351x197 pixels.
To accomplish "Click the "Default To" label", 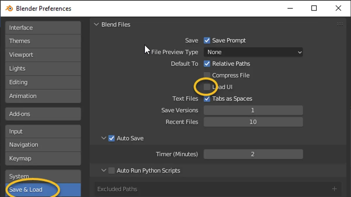I will tap(185, 64).
